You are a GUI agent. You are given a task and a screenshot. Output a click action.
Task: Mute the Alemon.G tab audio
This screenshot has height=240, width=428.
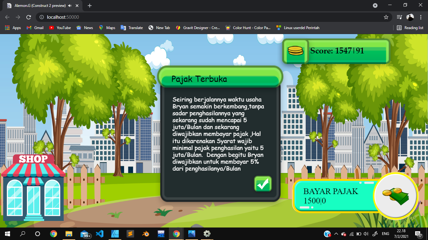tap(70, 6)
